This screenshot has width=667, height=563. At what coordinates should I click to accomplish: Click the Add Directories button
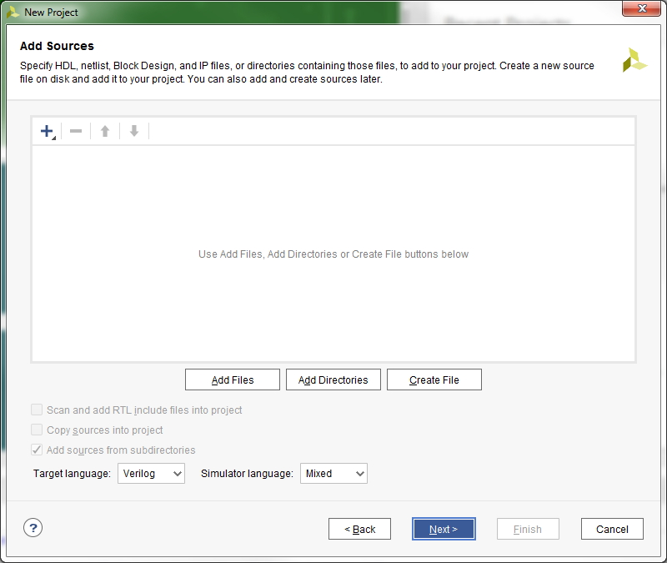click(333, 380)
